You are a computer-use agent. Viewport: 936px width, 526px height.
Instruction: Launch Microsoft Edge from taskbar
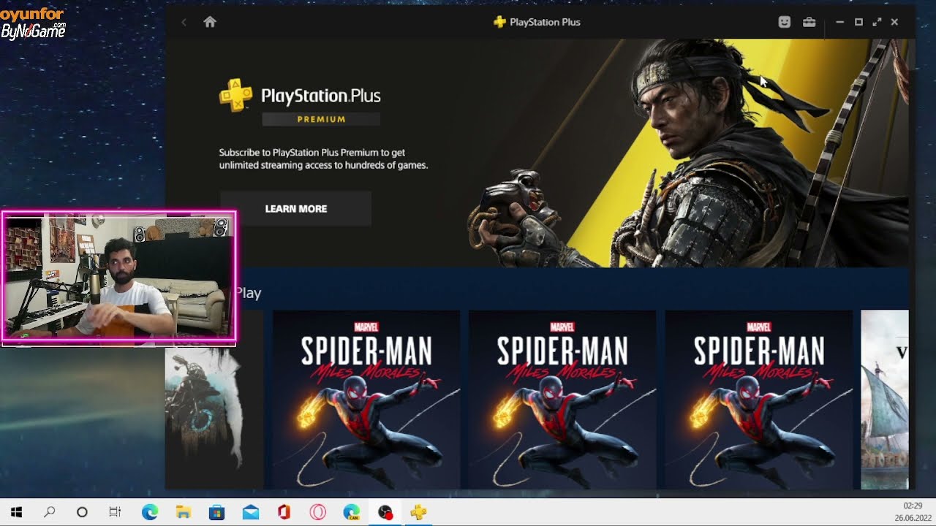pos(149,513)
